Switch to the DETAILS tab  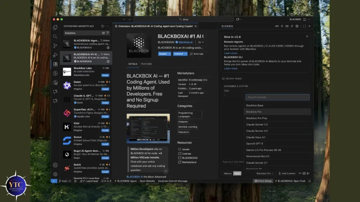[x=133, y=64]
